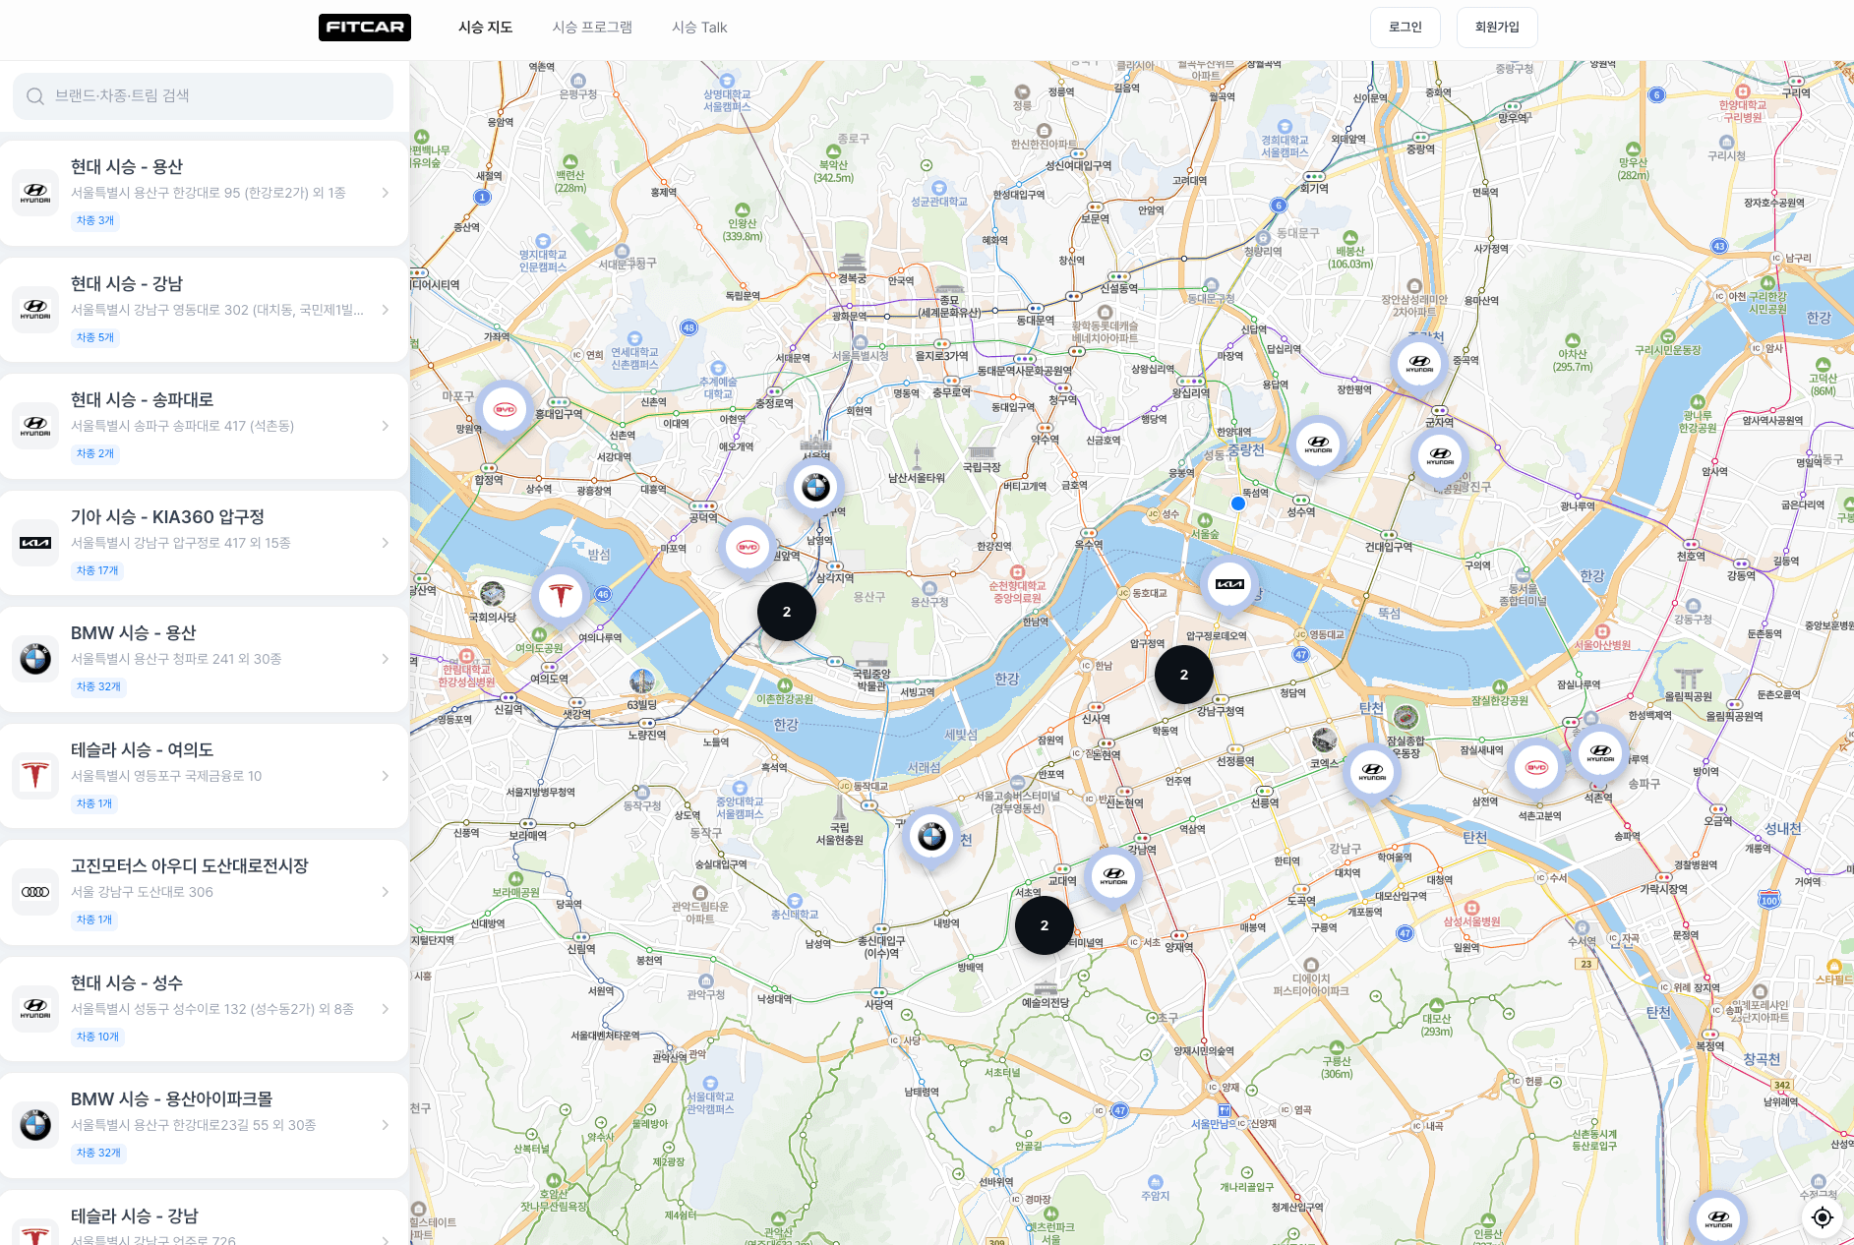Click the BMW logo on 용산아이파크몰 card

pos(35,1125)
